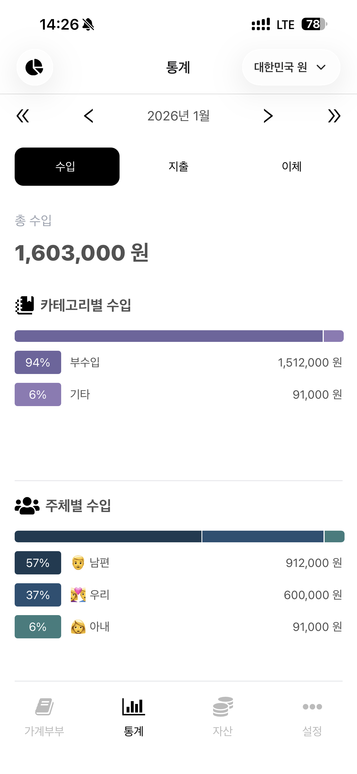The image size is (357, 774).
Task: Open the 부수입 category row
Action: pos(178,362)
